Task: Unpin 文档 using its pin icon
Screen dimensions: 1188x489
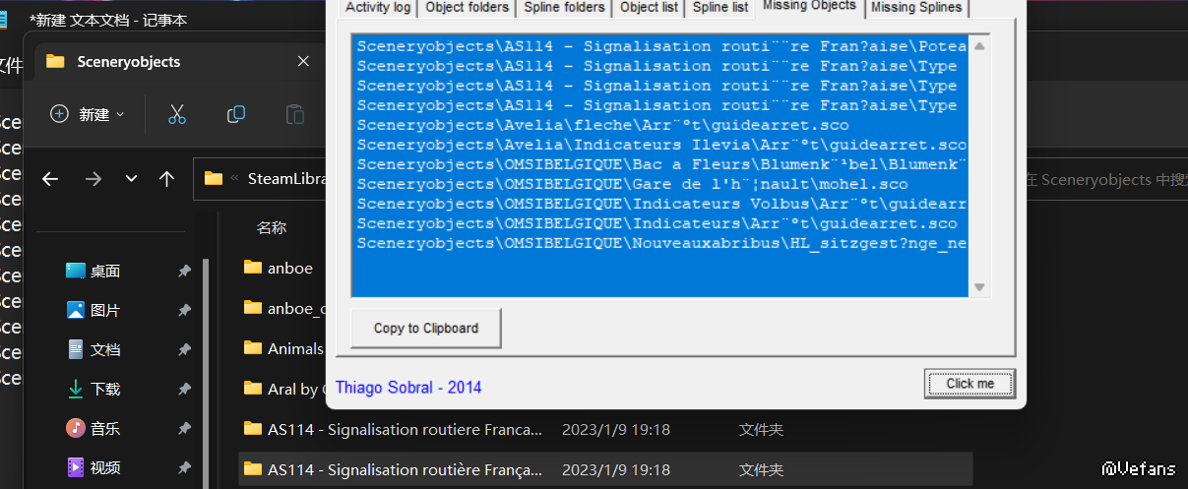Action: click(x=184, y=349)
